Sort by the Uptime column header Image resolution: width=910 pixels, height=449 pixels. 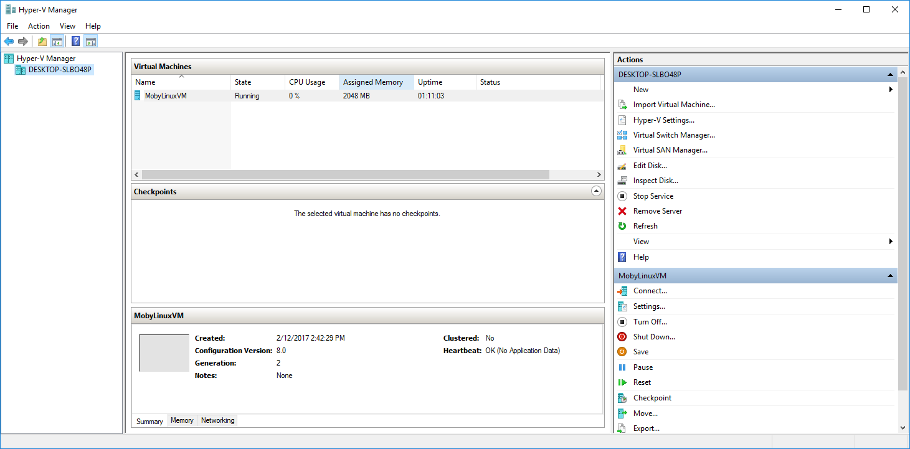[445, 82]
